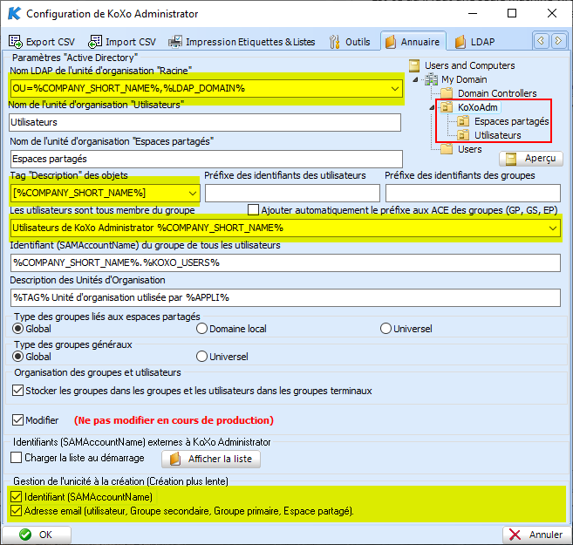Click the group identifier prefix field
573x545 pixels.
click(x=473, y=193)
